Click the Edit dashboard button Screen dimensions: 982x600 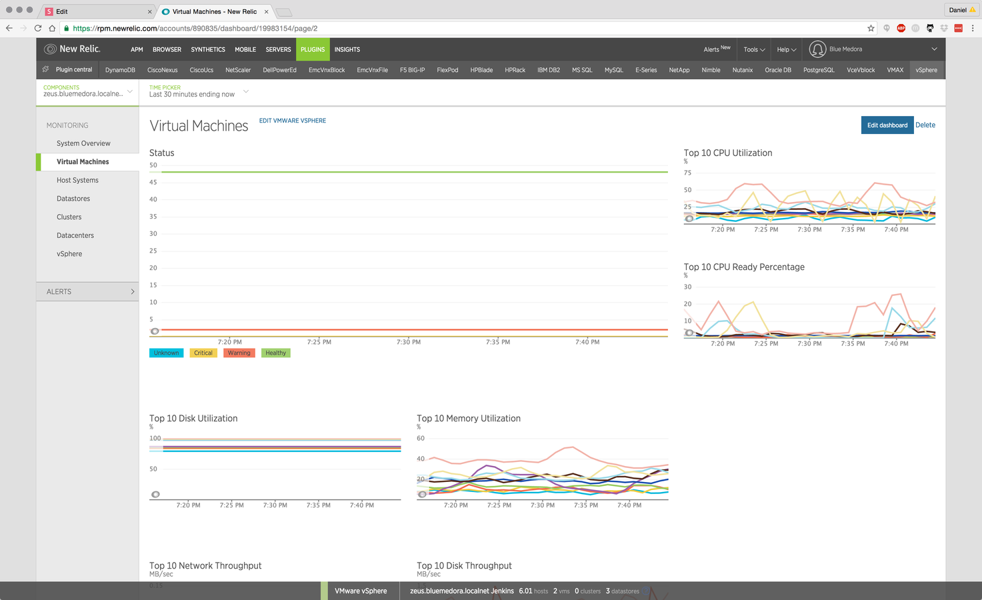tap(887, 125)
